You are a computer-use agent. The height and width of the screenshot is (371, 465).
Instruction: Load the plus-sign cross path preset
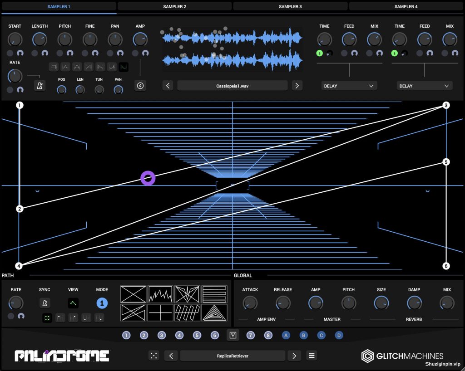pyautogui.click(x=160, y=312)
